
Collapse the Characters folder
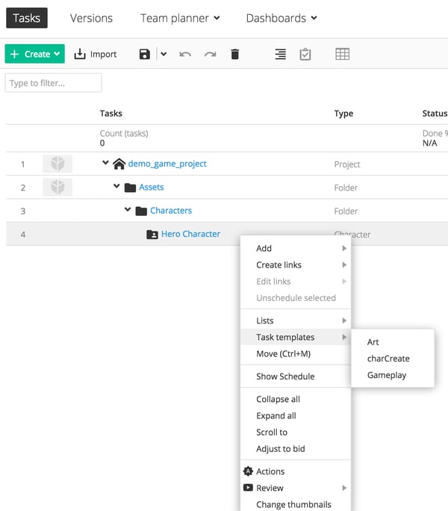[x=128, y=211]
